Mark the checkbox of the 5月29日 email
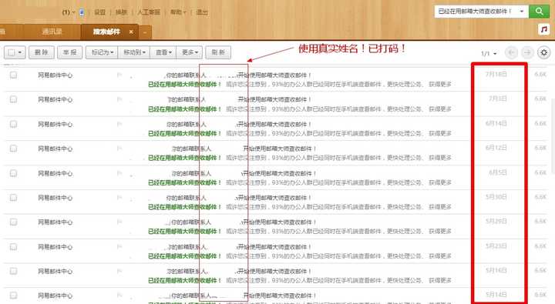The height and width of the screenshot is (304, 555). [x=13, y=222]
